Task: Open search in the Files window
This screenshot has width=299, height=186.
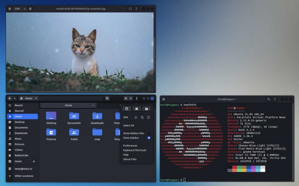Action: tap(107, 99)
